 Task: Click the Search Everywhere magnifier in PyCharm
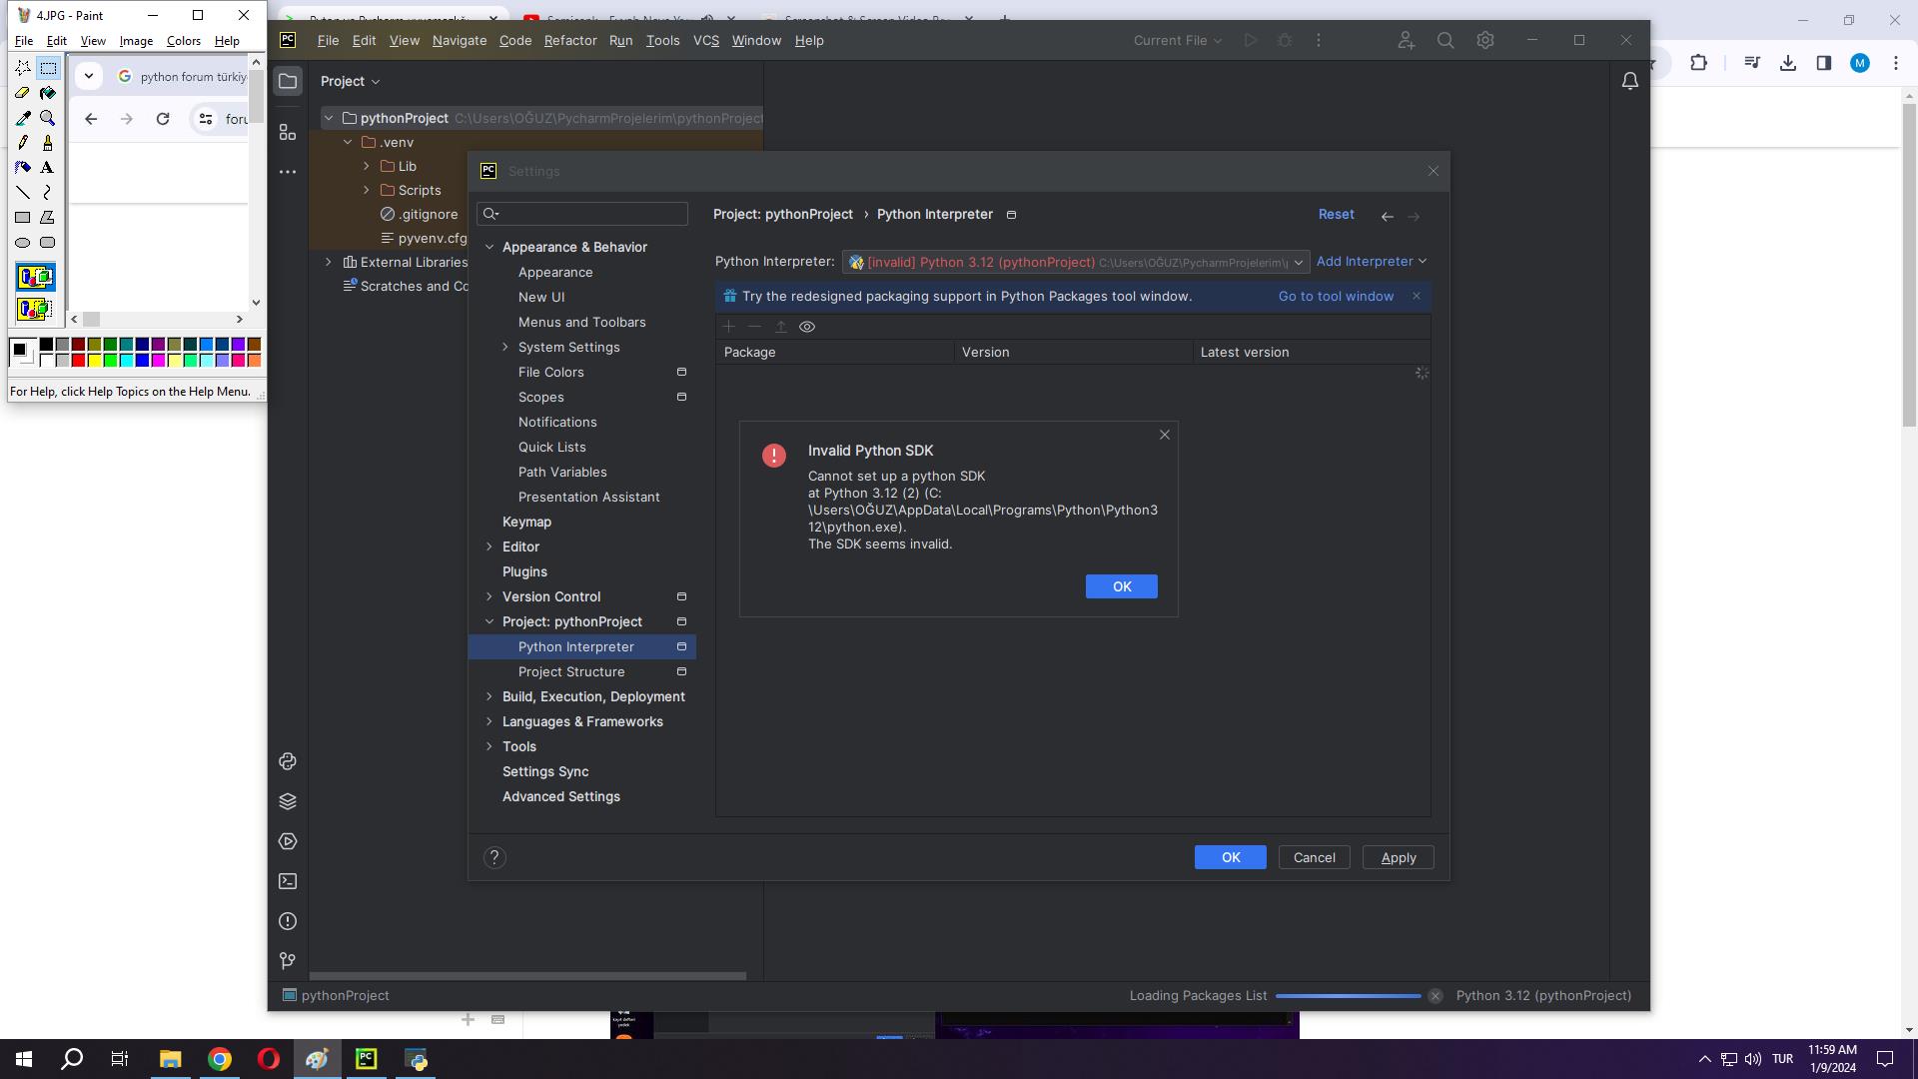click(1445, 40)
